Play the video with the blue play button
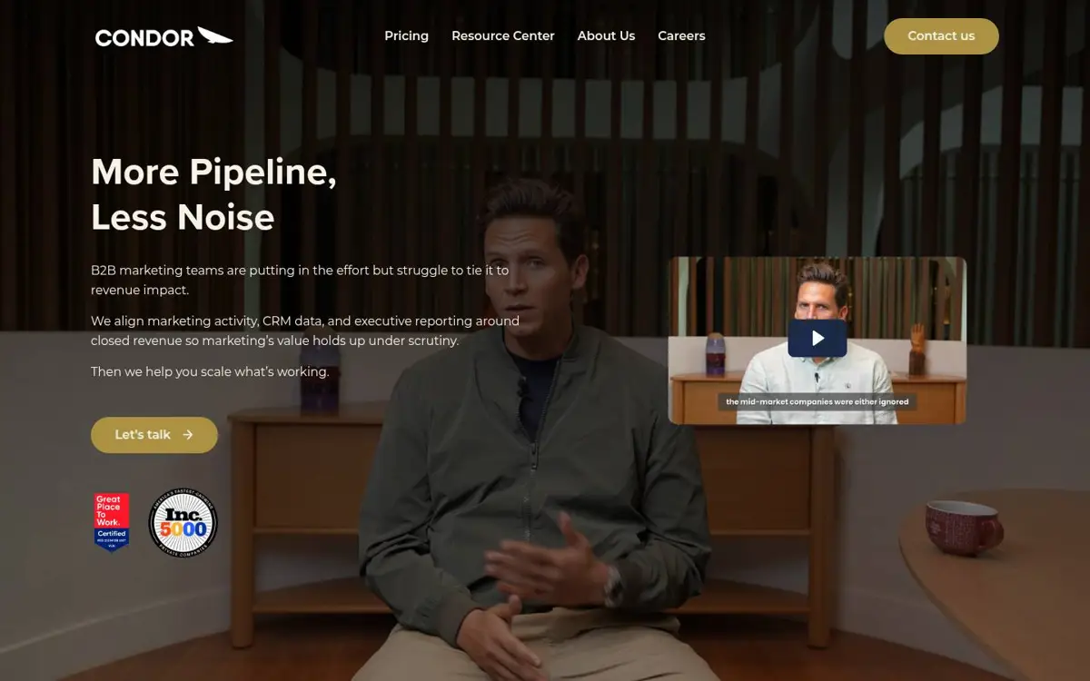1090x681 pixels. pos(817,338)
